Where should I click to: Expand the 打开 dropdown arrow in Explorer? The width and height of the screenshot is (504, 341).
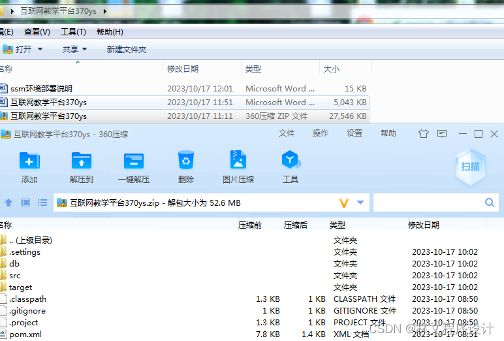pyautogui.click(x=40, y=50)
